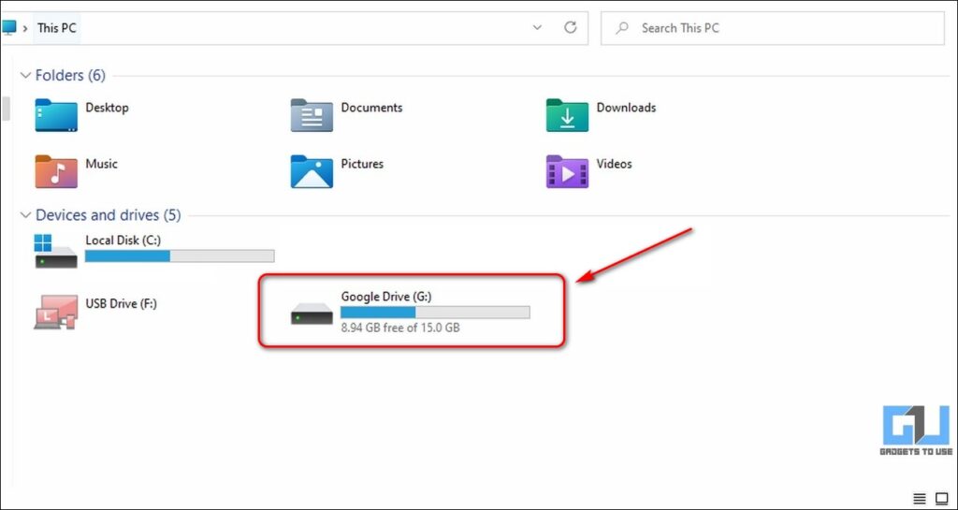
Task: Select the Videos label
Action: 614,164
